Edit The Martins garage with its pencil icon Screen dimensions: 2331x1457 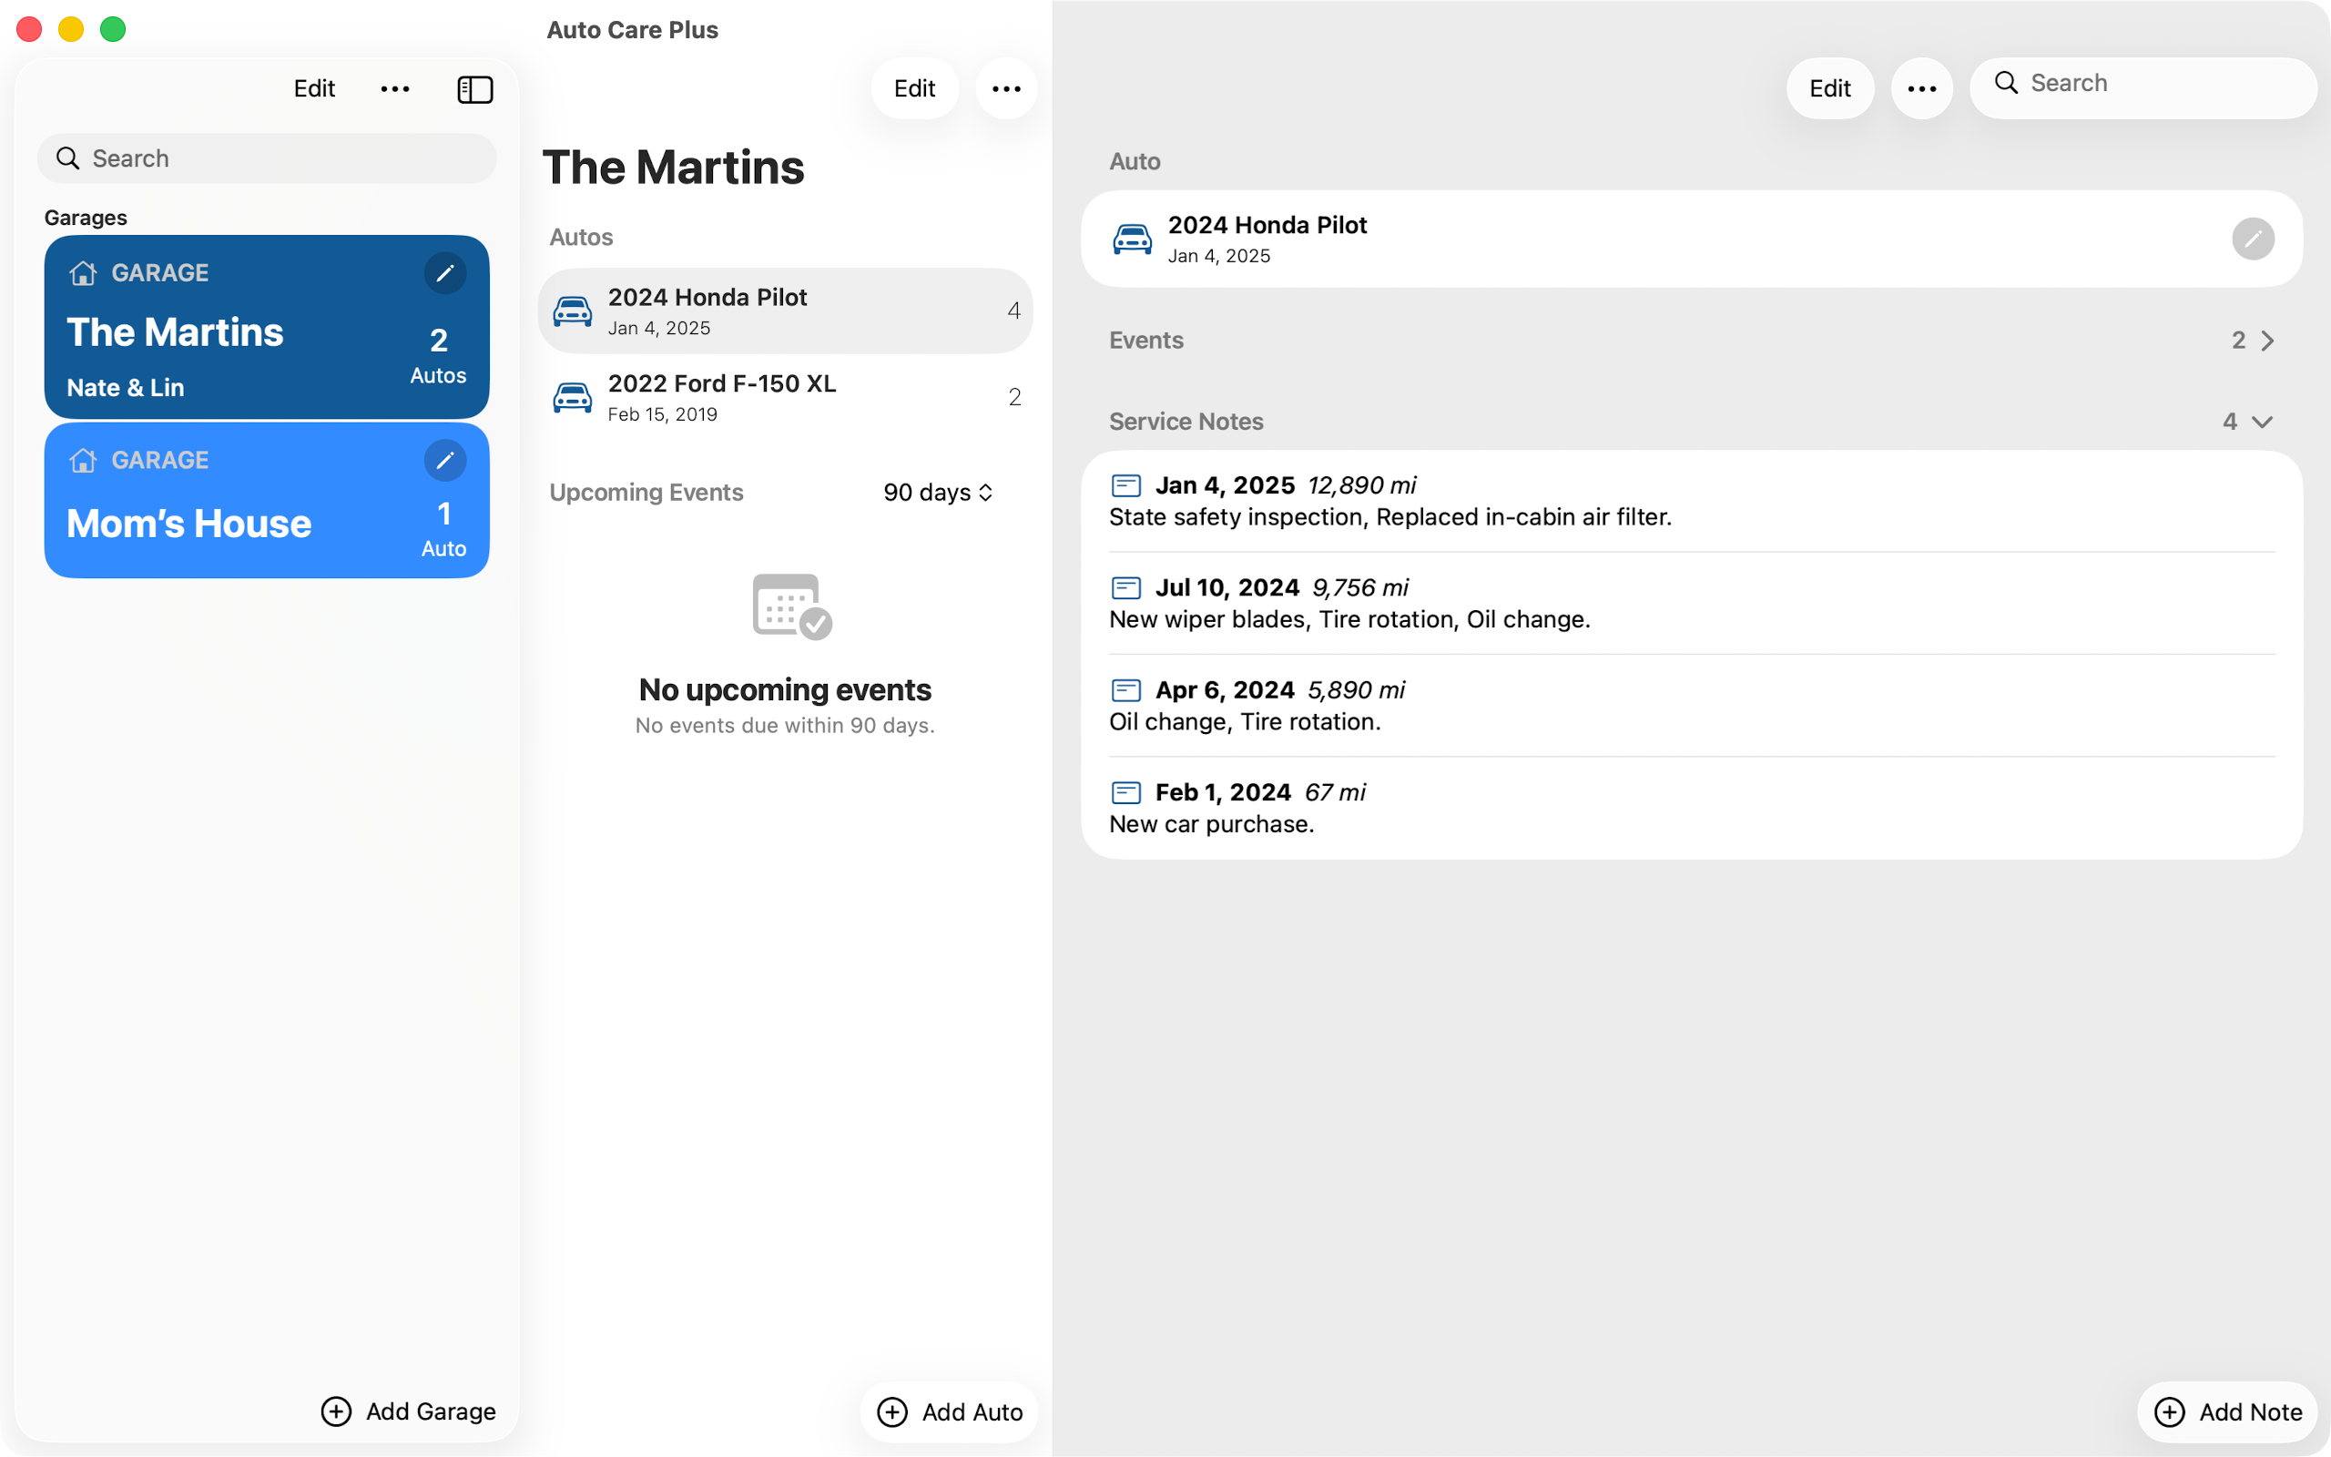tap(445, 274)
